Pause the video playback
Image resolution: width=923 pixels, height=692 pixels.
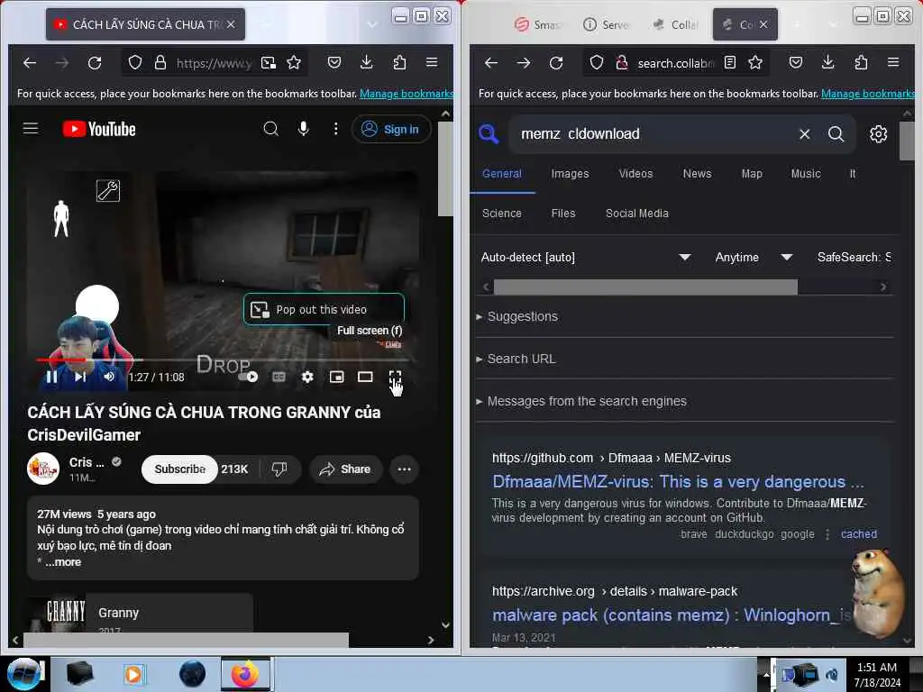[51, 377]
